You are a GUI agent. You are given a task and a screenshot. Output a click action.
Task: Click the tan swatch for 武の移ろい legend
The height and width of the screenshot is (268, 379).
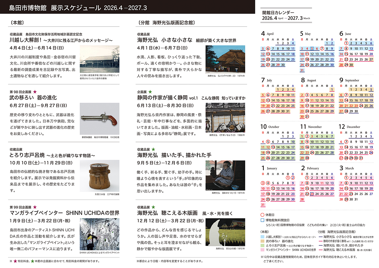tap(262, 241)
